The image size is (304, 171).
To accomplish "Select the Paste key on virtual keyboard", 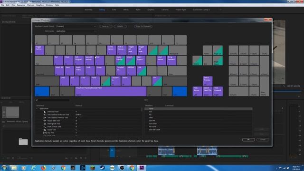I will click(95, 81).
